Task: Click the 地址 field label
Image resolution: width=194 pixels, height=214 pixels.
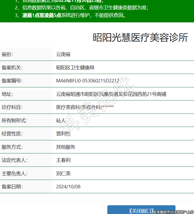Action: pyautogui.click(x=7, y=94)
